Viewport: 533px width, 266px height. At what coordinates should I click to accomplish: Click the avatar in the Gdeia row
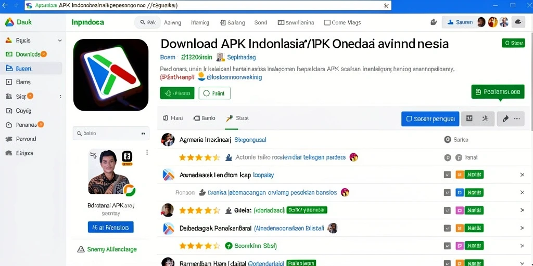168,210
